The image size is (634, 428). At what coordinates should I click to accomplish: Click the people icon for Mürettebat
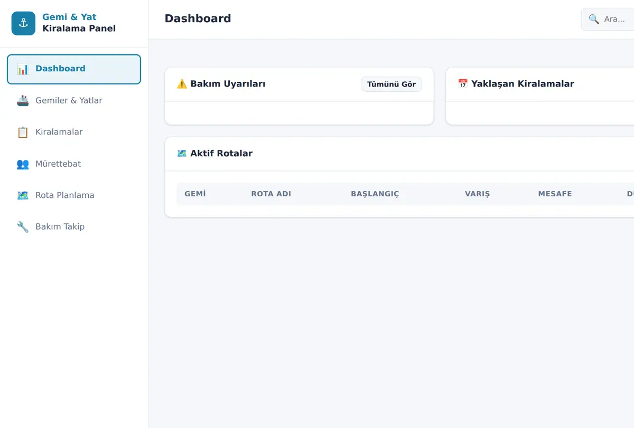[x=23, y=164]
